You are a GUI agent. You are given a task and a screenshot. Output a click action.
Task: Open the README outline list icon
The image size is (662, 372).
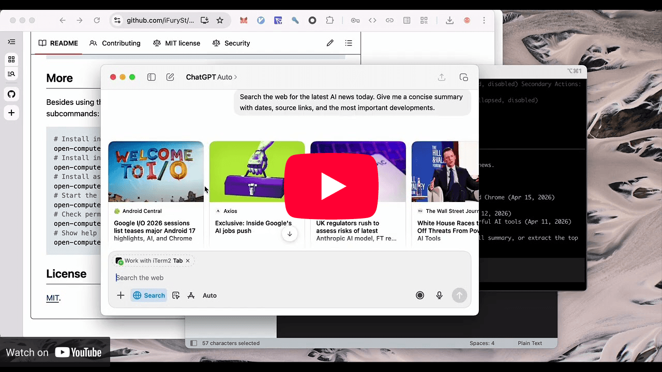349,43
